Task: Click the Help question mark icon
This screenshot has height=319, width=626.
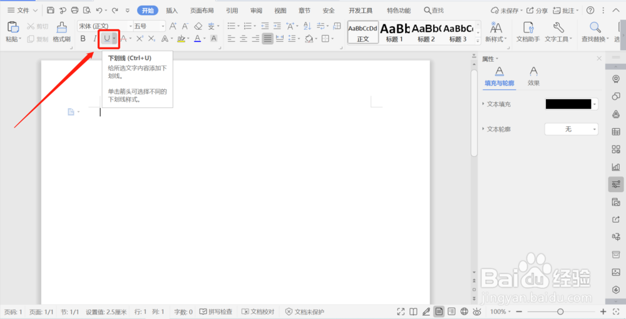Action: point(590,11)
